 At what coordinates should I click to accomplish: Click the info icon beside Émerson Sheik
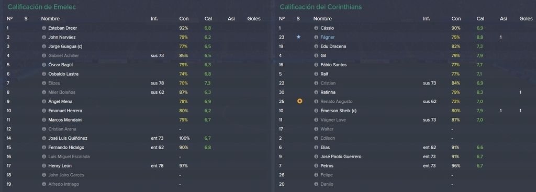click(x=316, y=111)
